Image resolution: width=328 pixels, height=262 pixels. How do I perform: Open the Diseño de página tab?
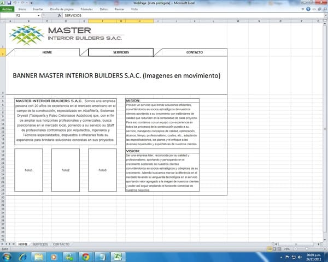(62, 9)
